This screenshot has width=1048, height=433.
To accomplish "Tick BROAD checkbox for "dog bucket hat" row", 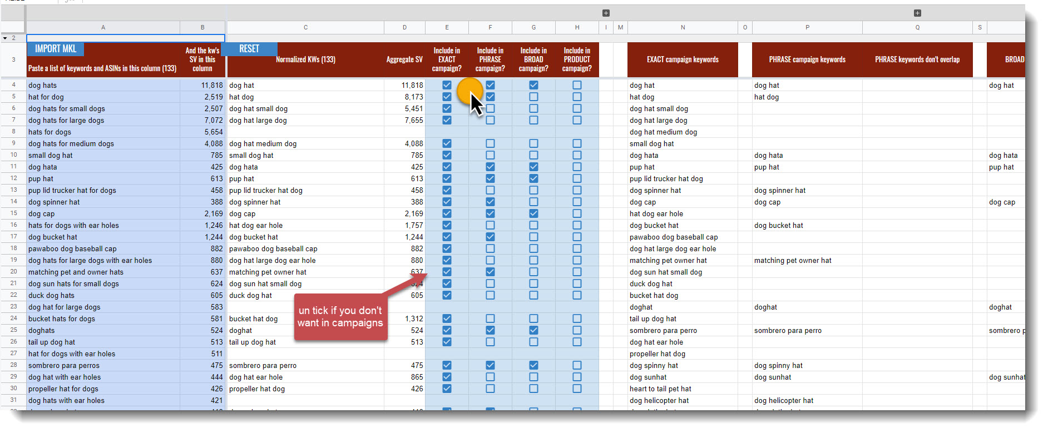I will tap(533, 237).
